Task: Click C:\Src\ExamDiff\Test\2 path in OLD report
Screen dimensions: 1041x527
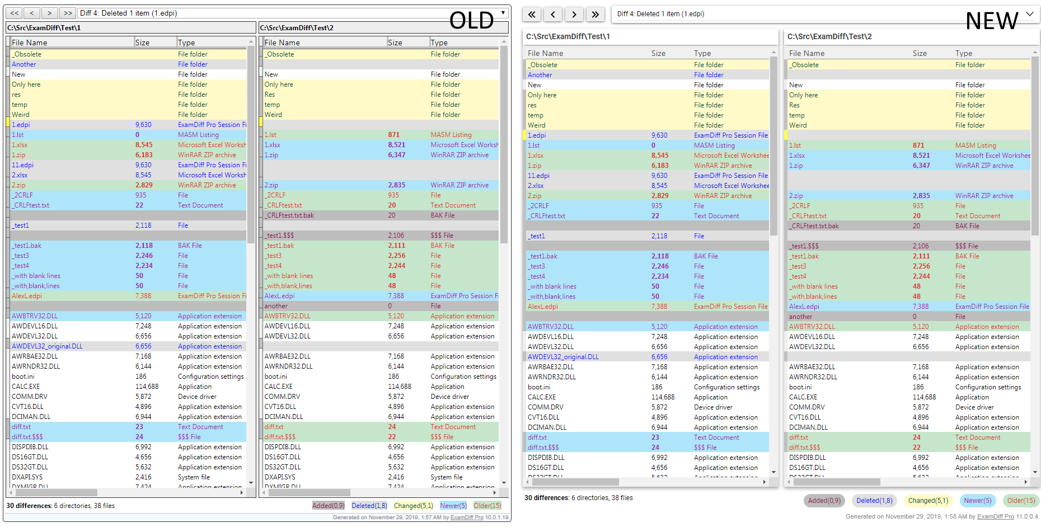Action: [x=297, y=27]
